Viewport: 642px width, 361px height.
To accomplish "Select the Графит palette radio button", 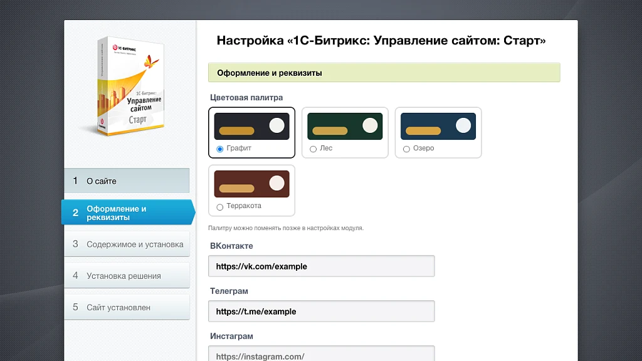I will coord(220,149).
